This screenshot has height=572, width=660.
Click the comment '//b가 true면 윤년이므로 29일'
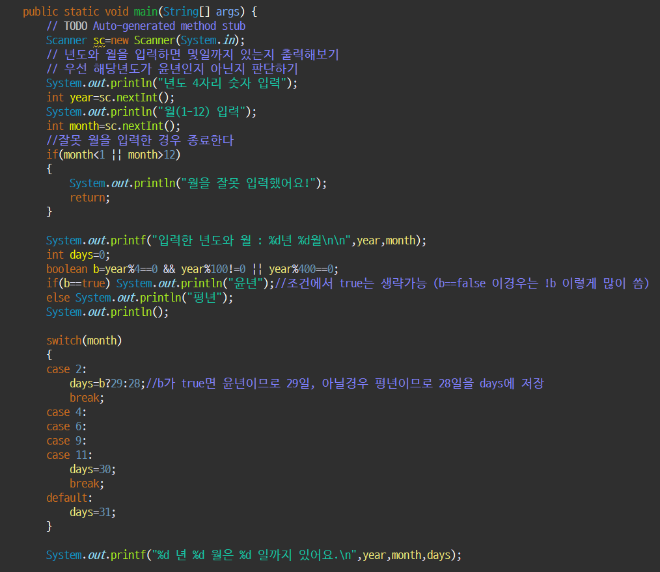(345, 383)
